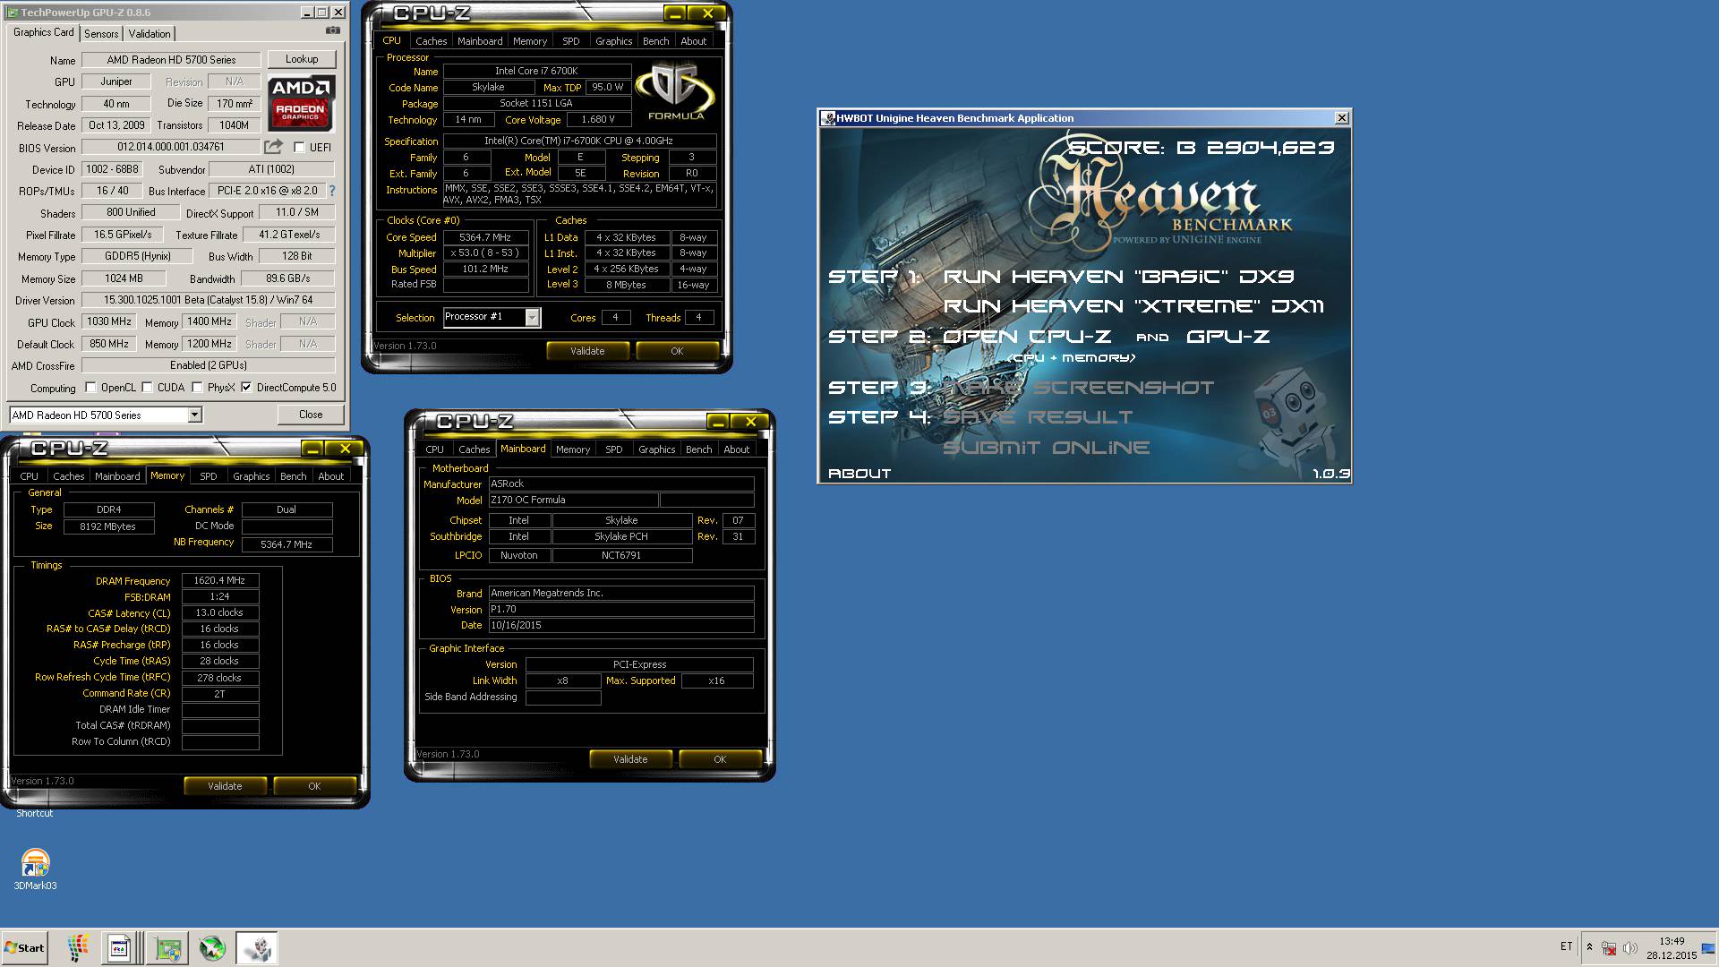Click the GPU-Z Lookup button

click(x=302, y=59)
